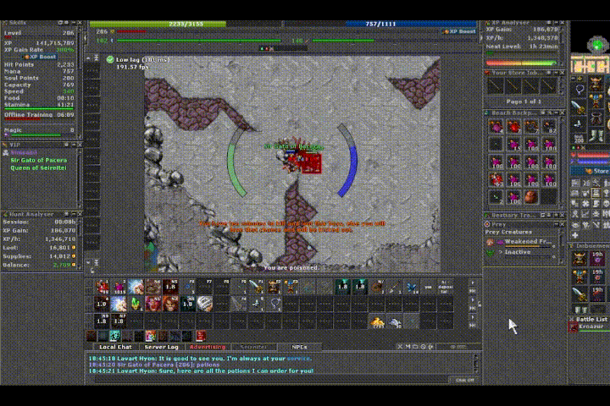Minimize the XP Analyser panel
This screenshot has height=406, width=610.
556,23
